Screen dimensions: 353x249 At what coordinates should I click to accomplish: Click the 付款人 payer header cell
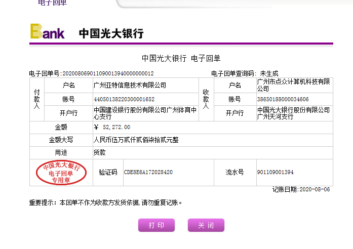pyautogui.click(x=37, y=99)
